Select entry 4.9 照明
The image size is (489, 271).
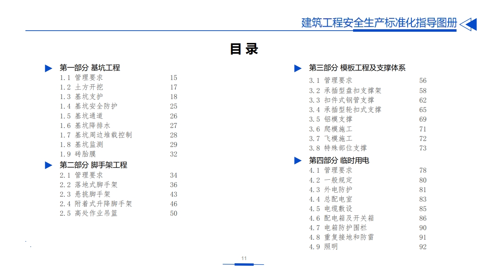pos(323,247)
